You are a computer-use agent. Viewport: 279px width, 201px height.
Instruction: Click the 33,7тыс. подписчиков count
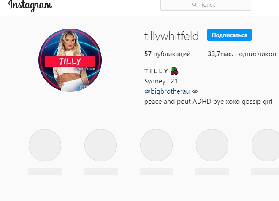pos(242,54)
